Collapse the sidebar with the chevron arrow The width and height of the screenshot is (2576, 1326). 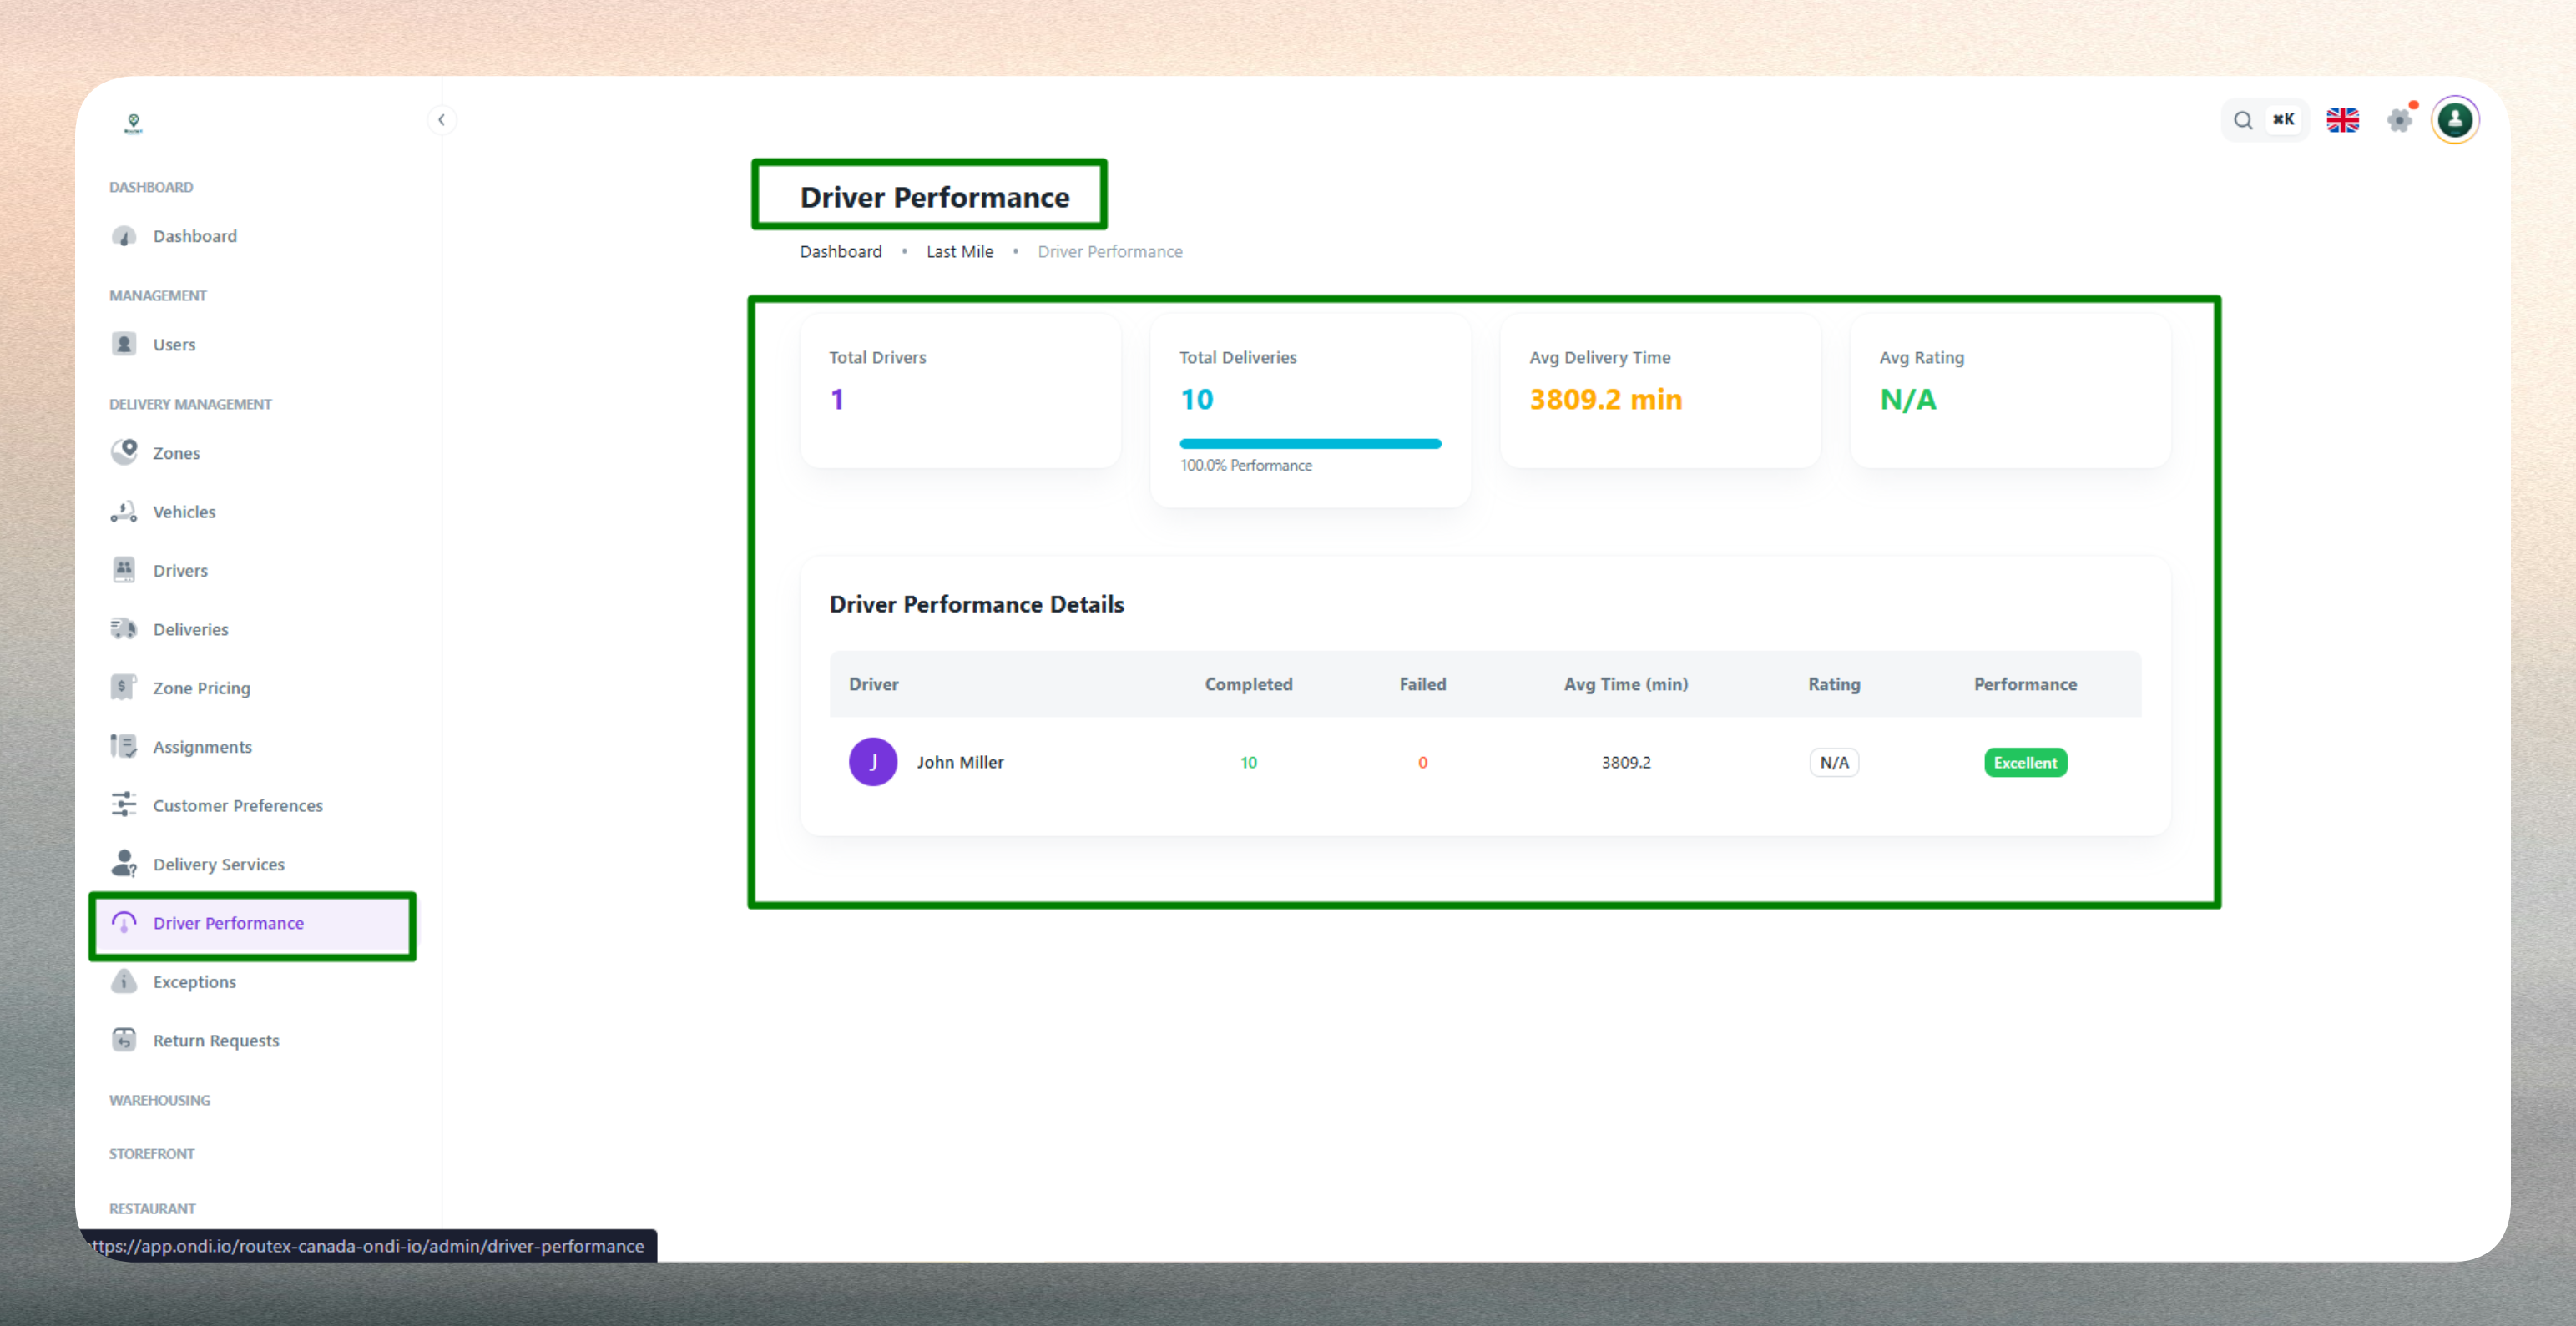point(441,120)
